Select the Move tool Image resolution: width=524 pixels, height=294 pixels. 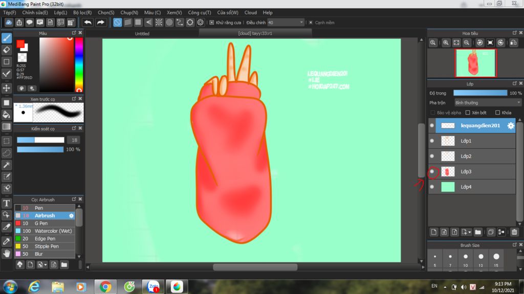click(6, 88)
